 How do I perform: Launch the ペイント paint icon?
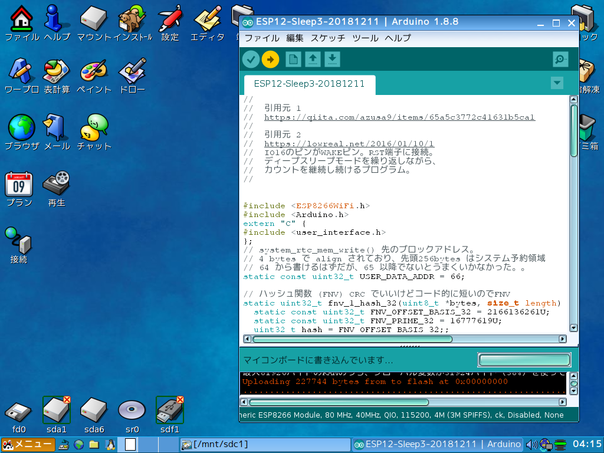click(94, 76)
